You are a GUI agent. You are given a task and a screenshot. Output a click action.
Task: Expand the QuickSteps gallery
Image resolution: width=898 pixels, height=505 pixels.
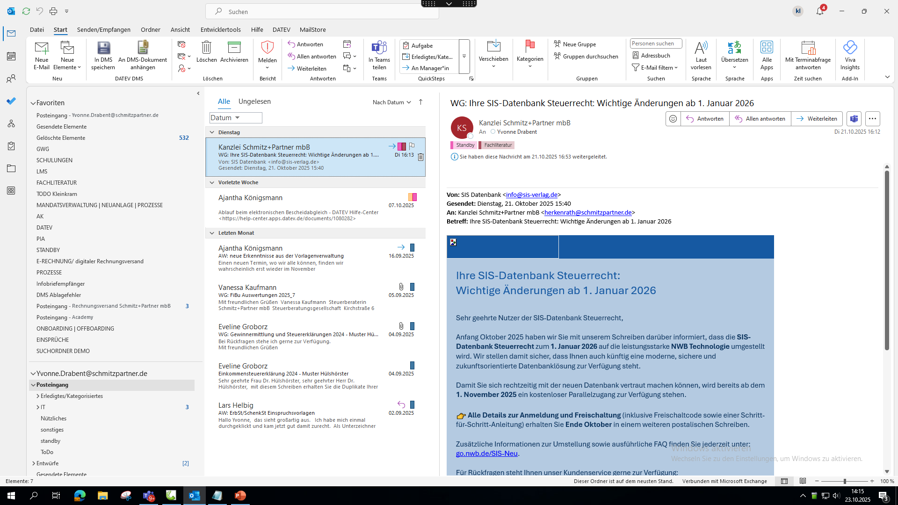[464, 57]
